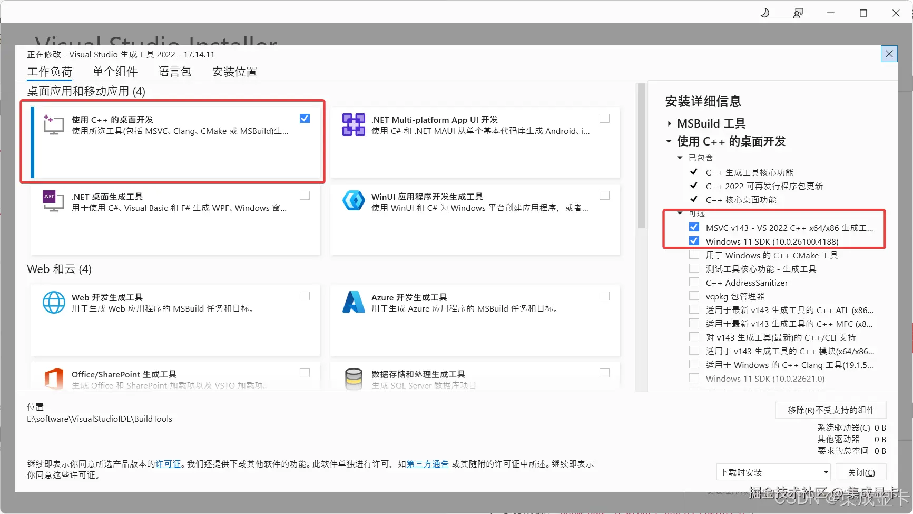Enable the C++ AddressSanitizer option
The image size is (913, 514).
point(694,282)
